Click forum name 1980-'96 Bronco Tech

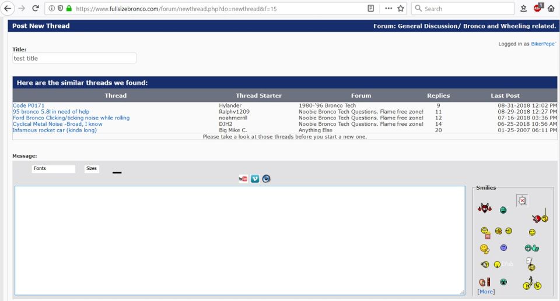tap(327, 105)
